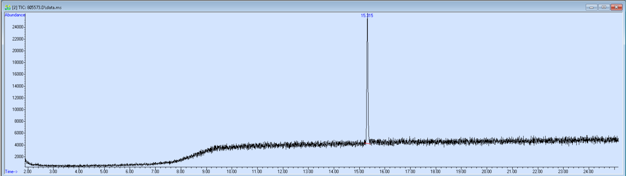Click the 24.00 time axis label
The width and height of the screenshot is (626, 176).
click(588, 172)
